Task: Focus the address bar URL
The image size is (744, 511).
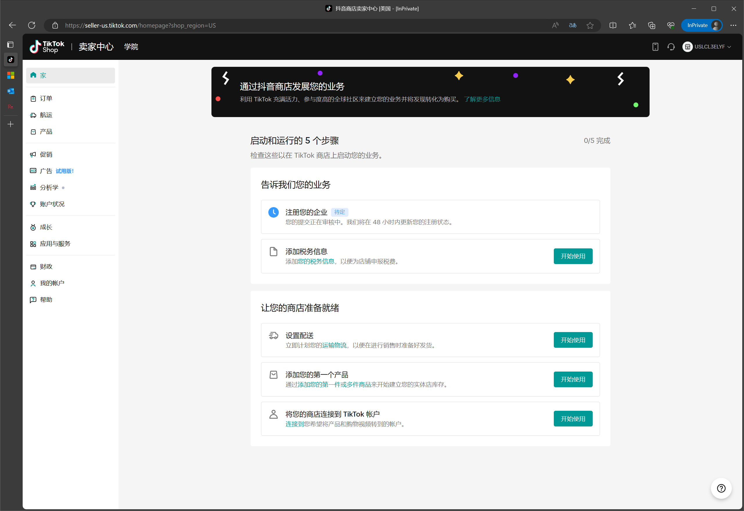Action: [140, 25]
